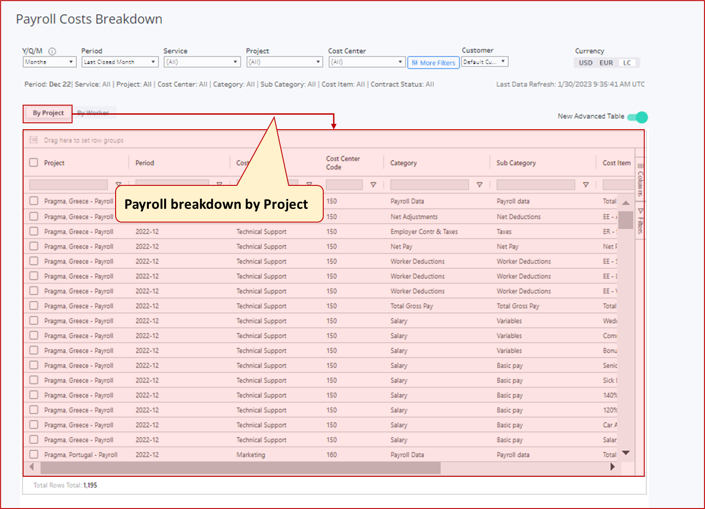
Task: Click the Project column filter funnel icon
Action: coord(119,184)
